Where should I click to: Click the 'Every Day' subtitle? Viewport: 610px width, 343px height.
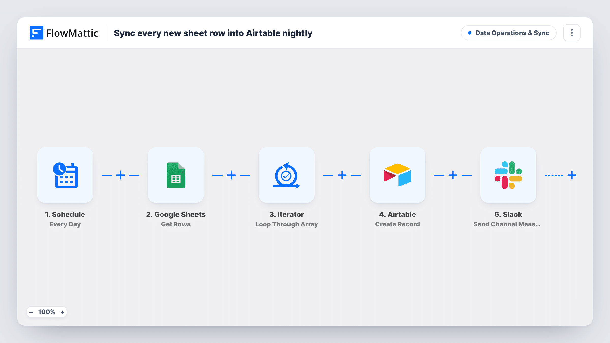(65, 224)
